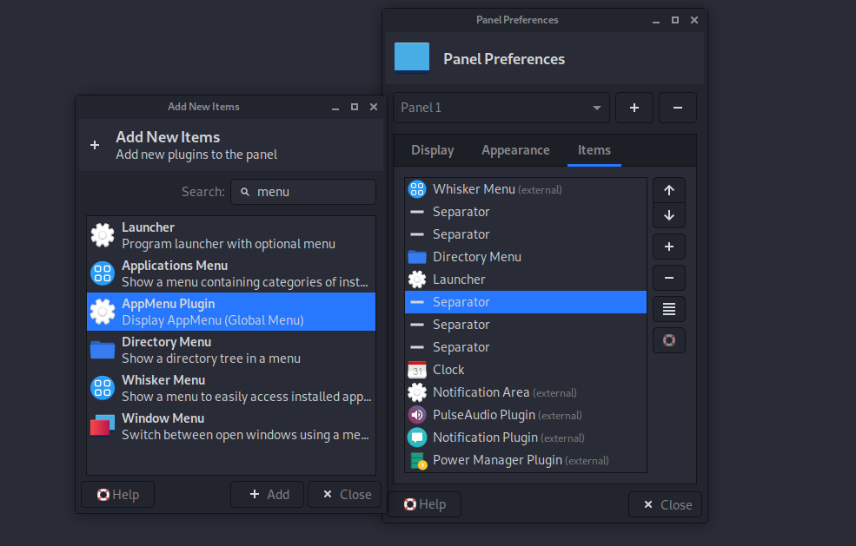856x546 pixels.
Task: Remove selected item using minus icon
Action: point(668,278)
